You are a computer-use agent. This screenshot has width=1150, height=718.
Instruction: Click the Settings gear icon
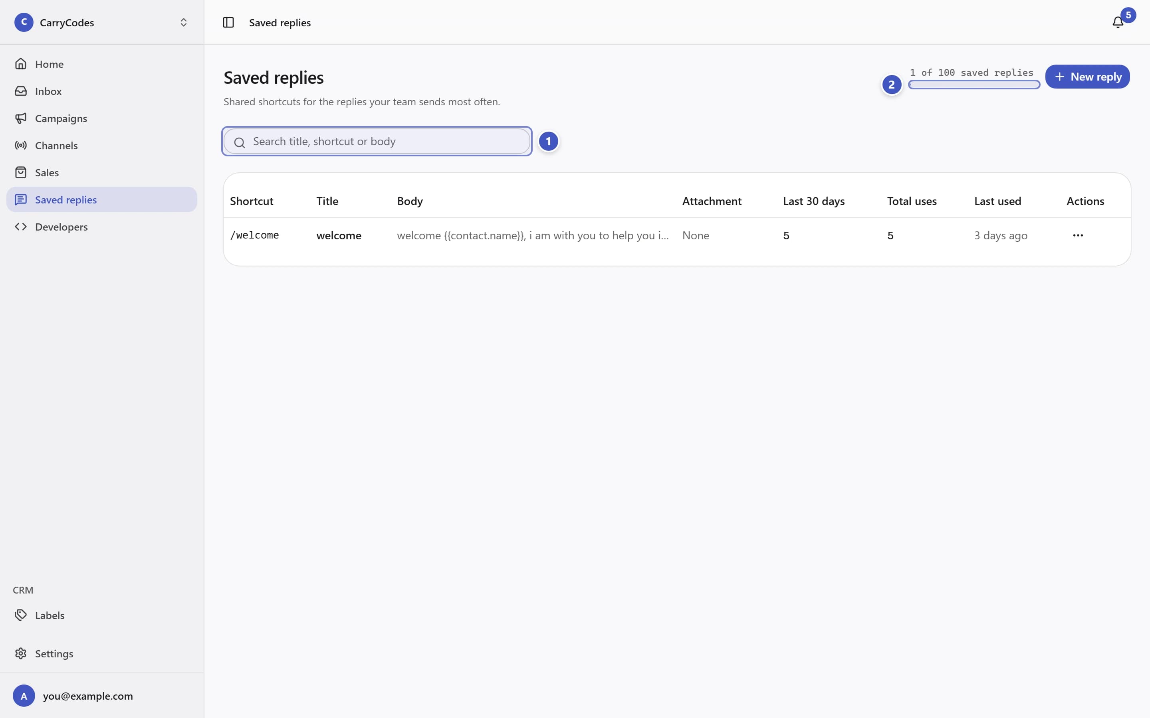pyautogui.click(x=20, y=653)
